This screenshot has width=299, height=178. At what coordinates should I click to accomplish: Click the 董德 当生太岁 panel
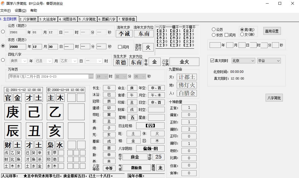point(121,62)
